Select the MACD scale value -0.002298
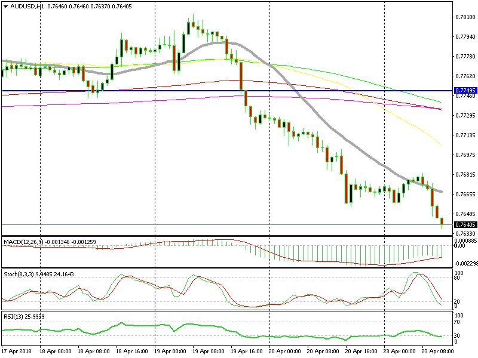Viewport: 478px width, 358px height. [x=466, y=264]
